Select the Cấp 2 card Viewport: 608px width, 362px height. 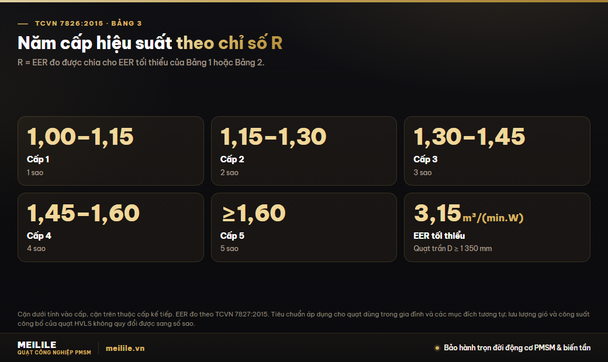pos(303,151)
